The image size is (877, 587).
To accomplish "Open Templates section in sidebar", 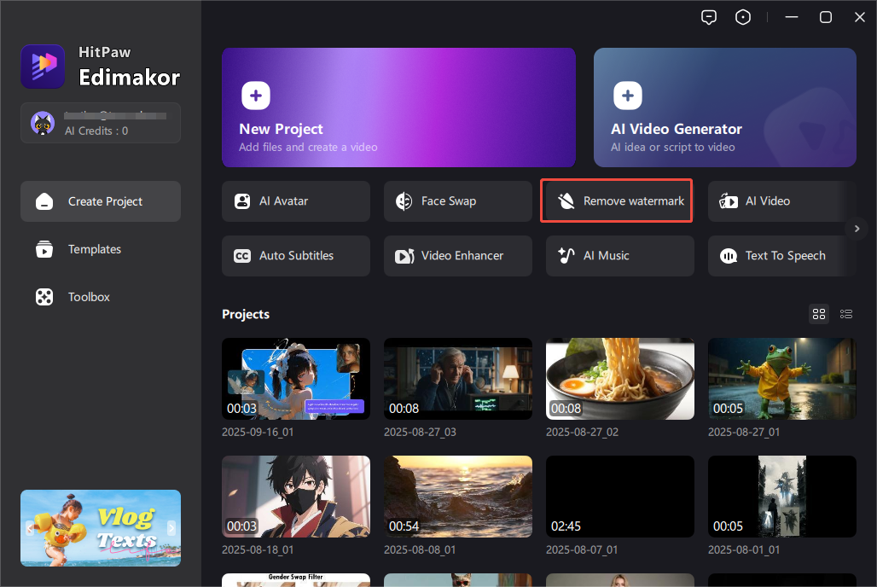I will click(101, 249).
